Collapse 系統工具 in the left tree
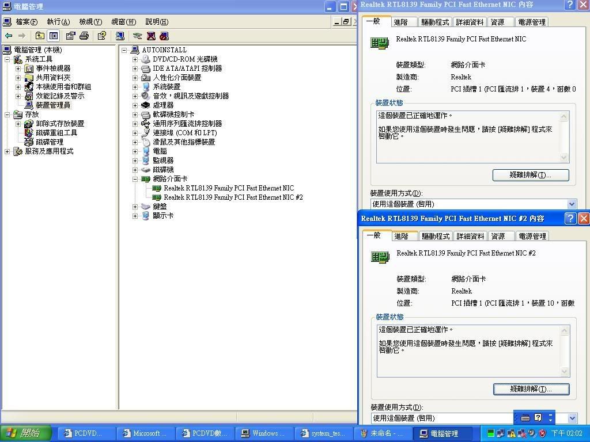Screen dimensions: 590x442 coord(7,59)
